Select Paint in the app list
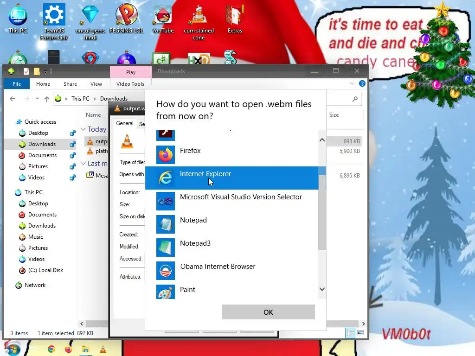Viewport: 475px width, 356px height. [x=232, y=292]
